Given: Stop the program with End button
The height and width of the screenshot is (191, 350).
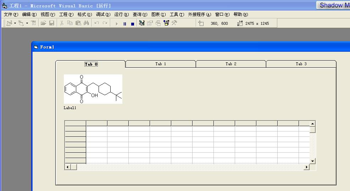Looking at the screenshot, I should [x=133, y=24].
